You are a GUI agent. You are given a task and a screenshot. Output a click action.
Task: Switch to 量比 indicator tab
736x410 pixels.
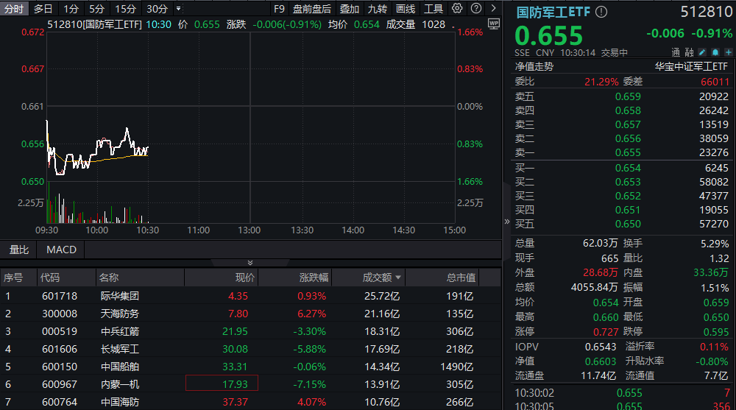(19, 250)
